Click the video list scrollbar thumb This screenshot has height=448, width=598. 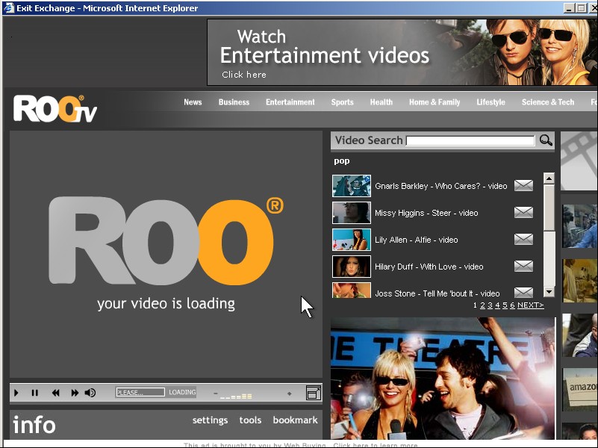pyautogui.click(x=549, y=208)
